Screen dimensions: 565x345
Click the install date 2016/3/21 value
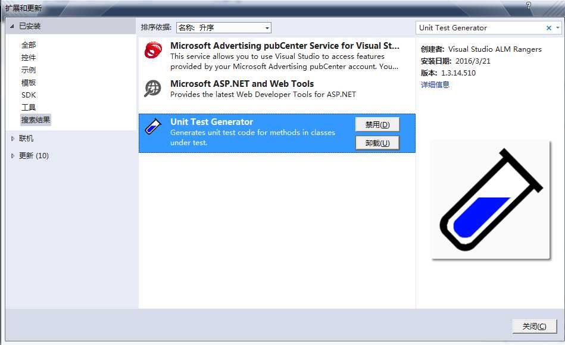pos(473,61)
